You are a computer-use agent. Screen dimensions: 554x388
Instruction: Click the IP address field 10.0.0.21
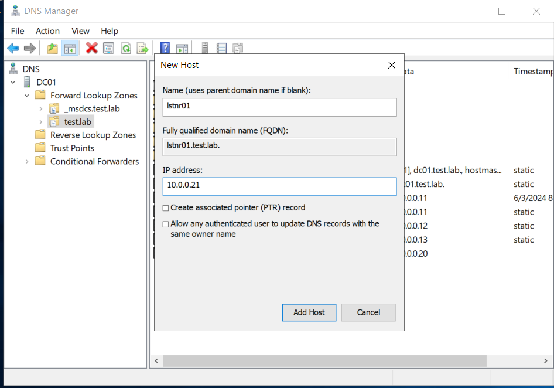tap(279, 186)
